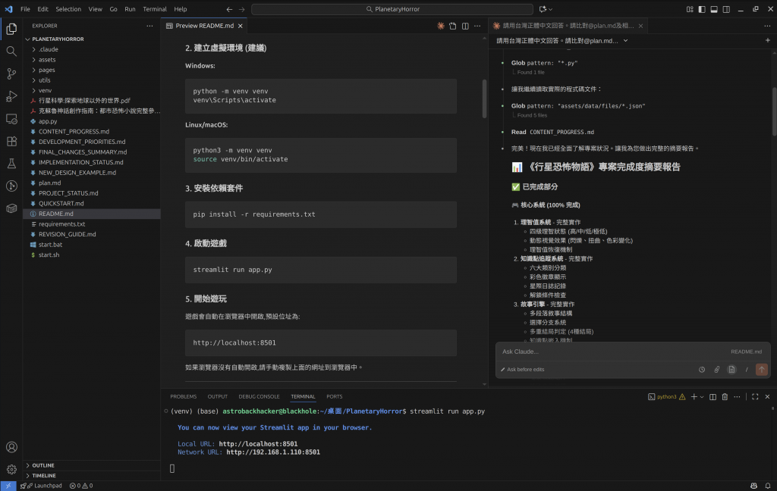
Task: Open the Terminal menu
Action: [x=155, y=9]
